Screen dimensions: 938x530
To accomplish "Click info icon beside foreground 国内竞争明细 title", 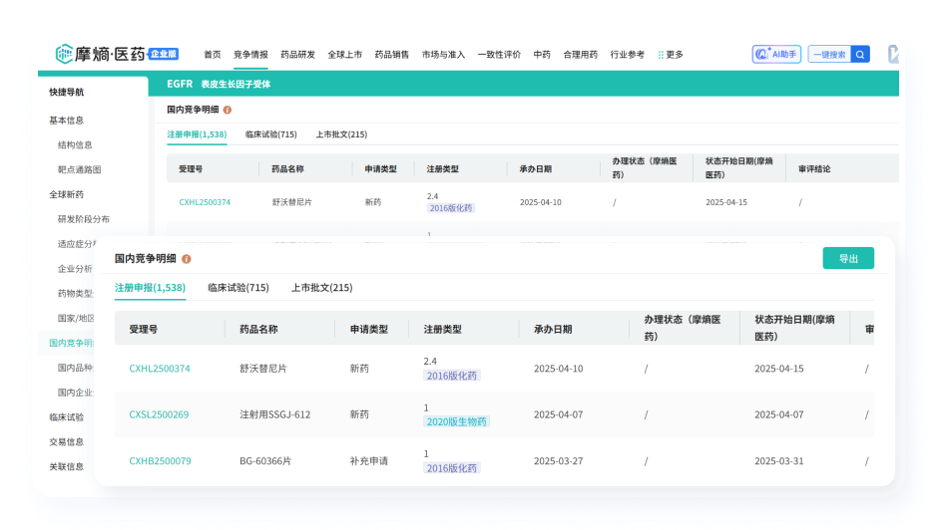I will [186, 259].
